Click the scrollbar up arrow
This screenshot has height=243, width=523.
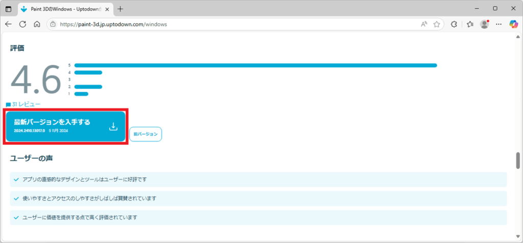pos(518,37)
